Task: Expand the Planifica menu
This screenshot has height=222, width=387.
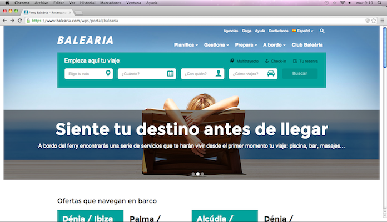Action: (186, 45)
